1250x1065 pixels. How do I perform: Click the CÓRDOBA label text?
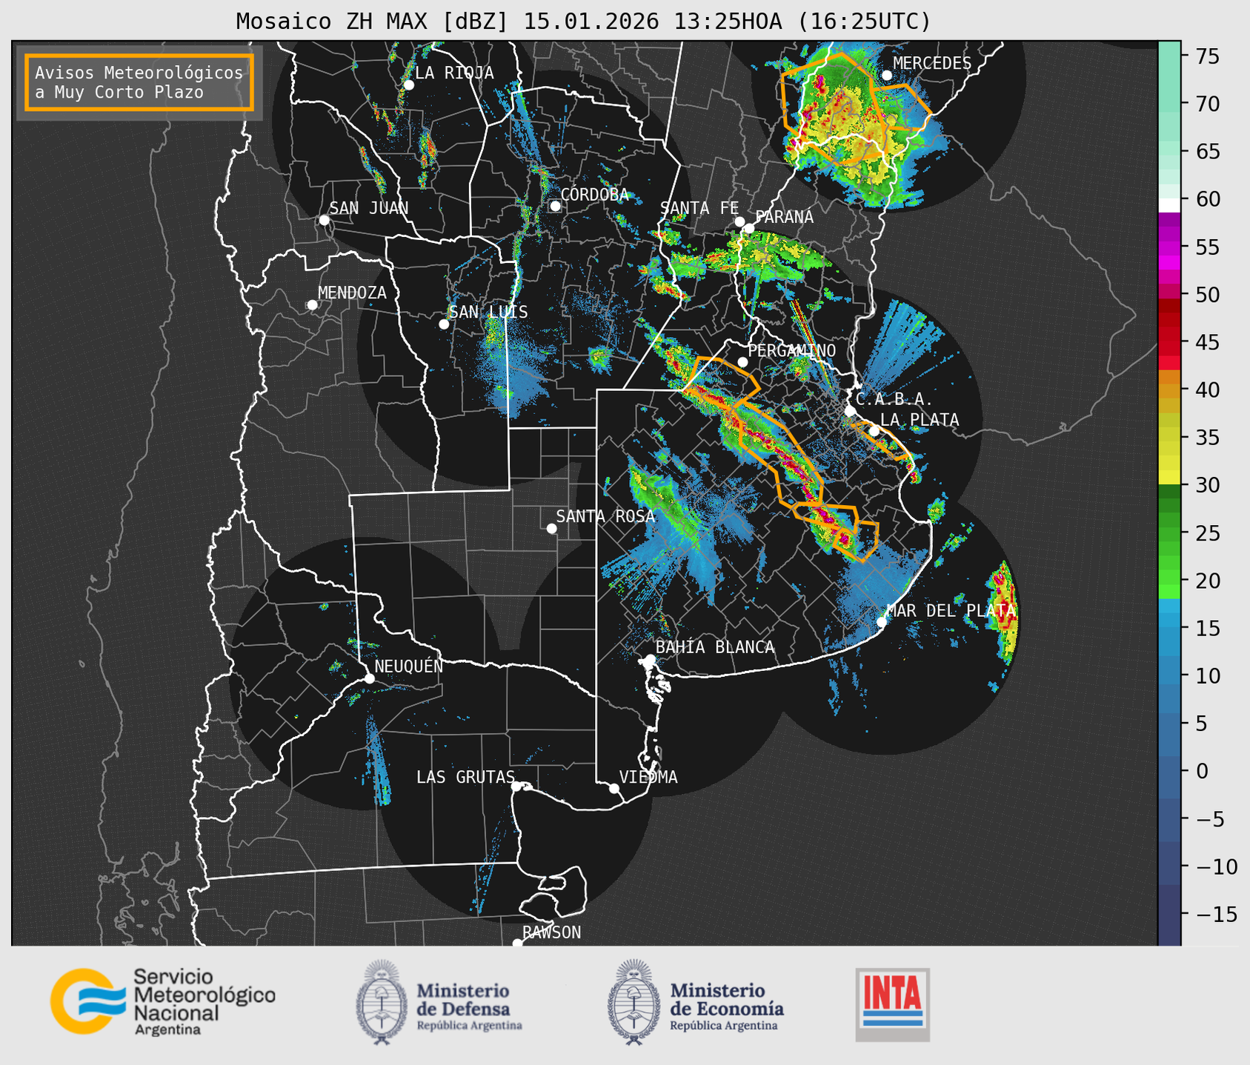(594, 195)
